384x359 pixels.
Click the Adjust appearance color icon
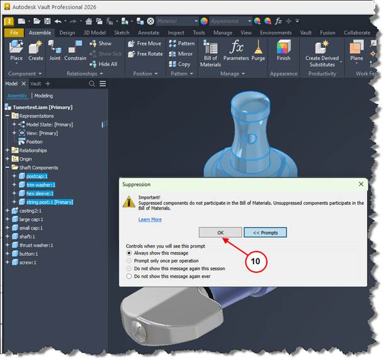(x=257, y=21)
